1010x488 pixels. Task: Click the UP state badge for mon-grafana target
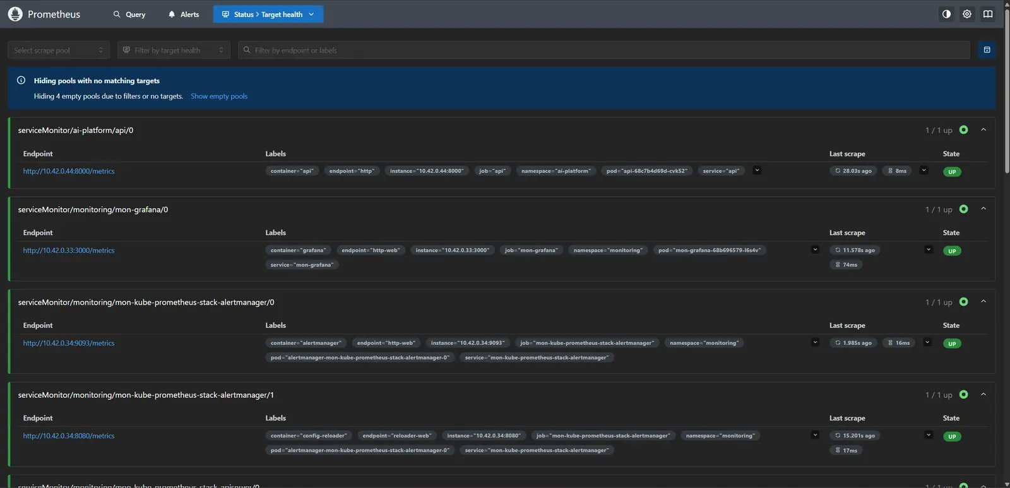952,251
